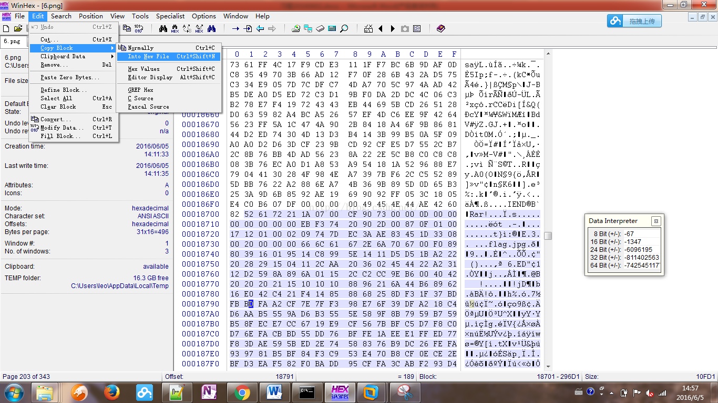This screenshot has height=403, width=718.
Task: Click the Replace Text toolbar icon
Action: click(x=187, y=28)
